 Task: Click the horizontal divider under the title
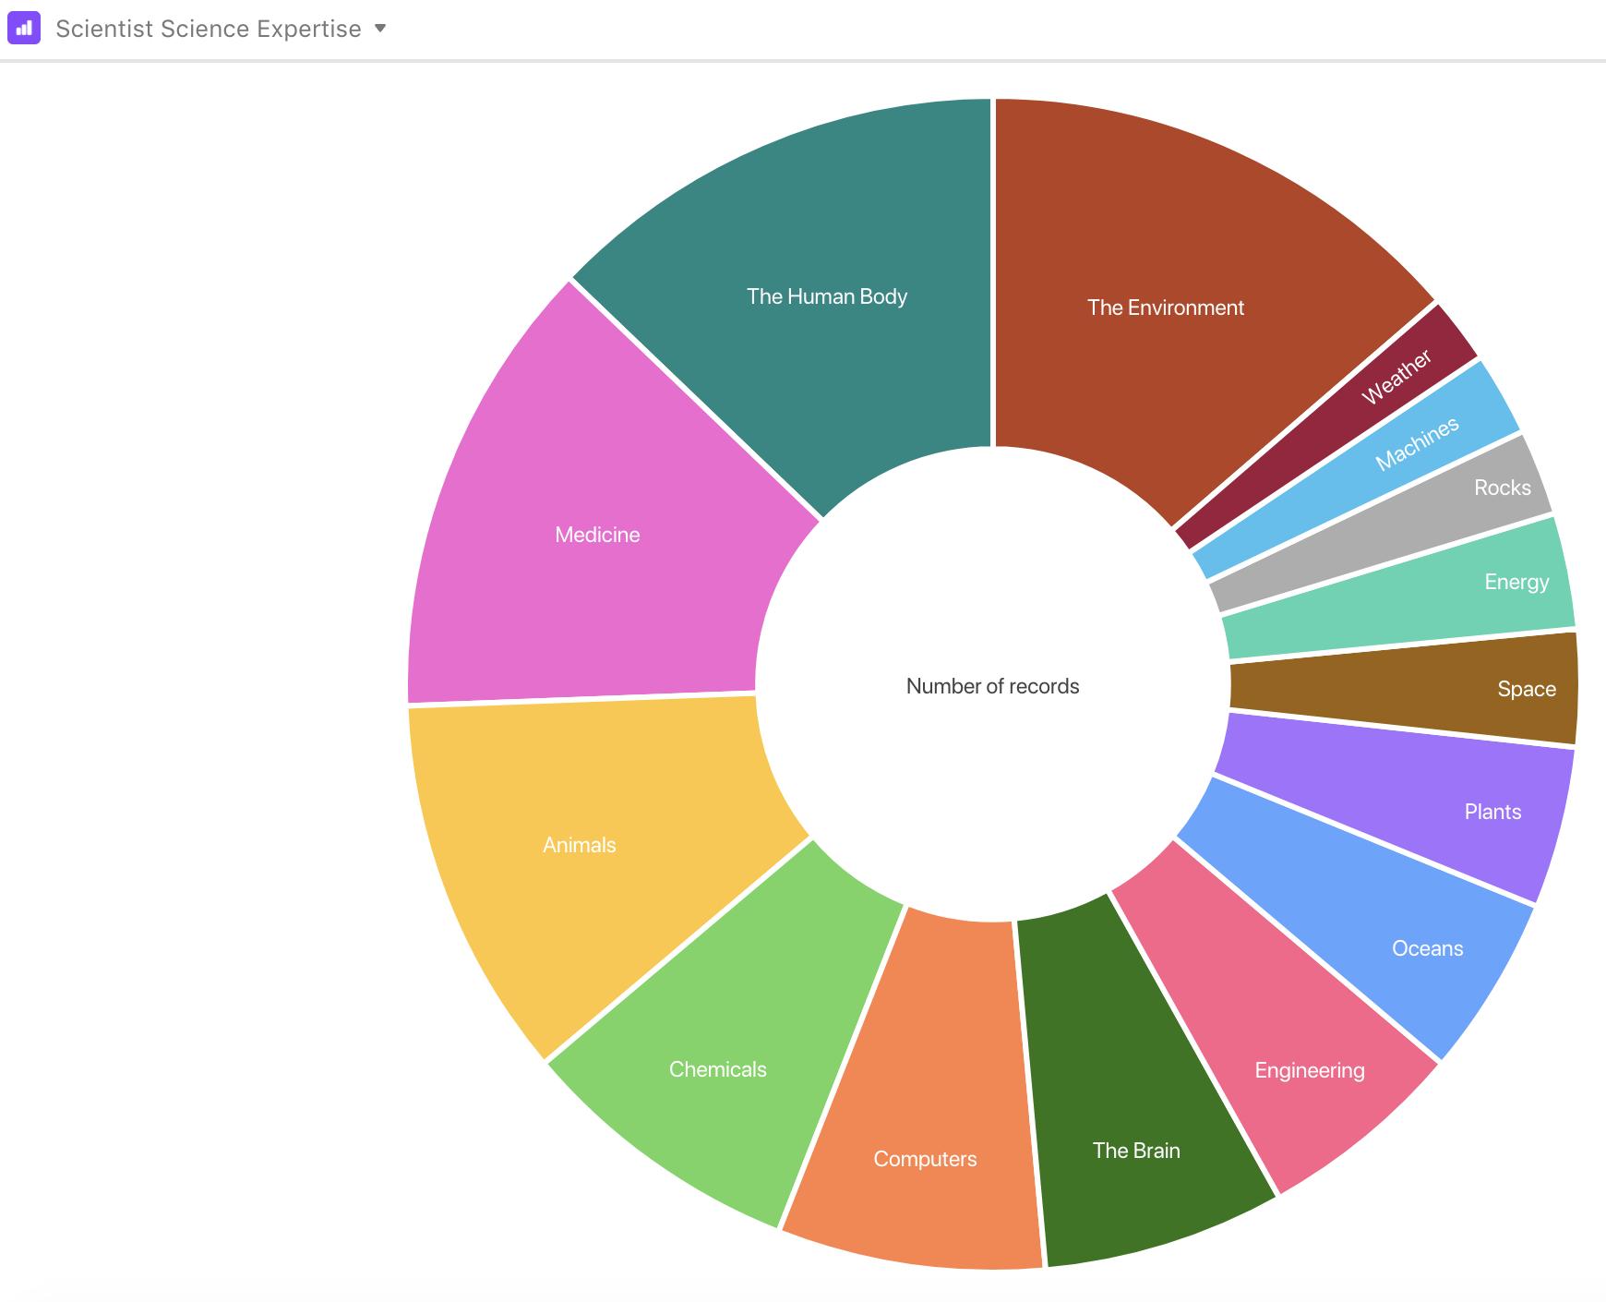(803, 61)
